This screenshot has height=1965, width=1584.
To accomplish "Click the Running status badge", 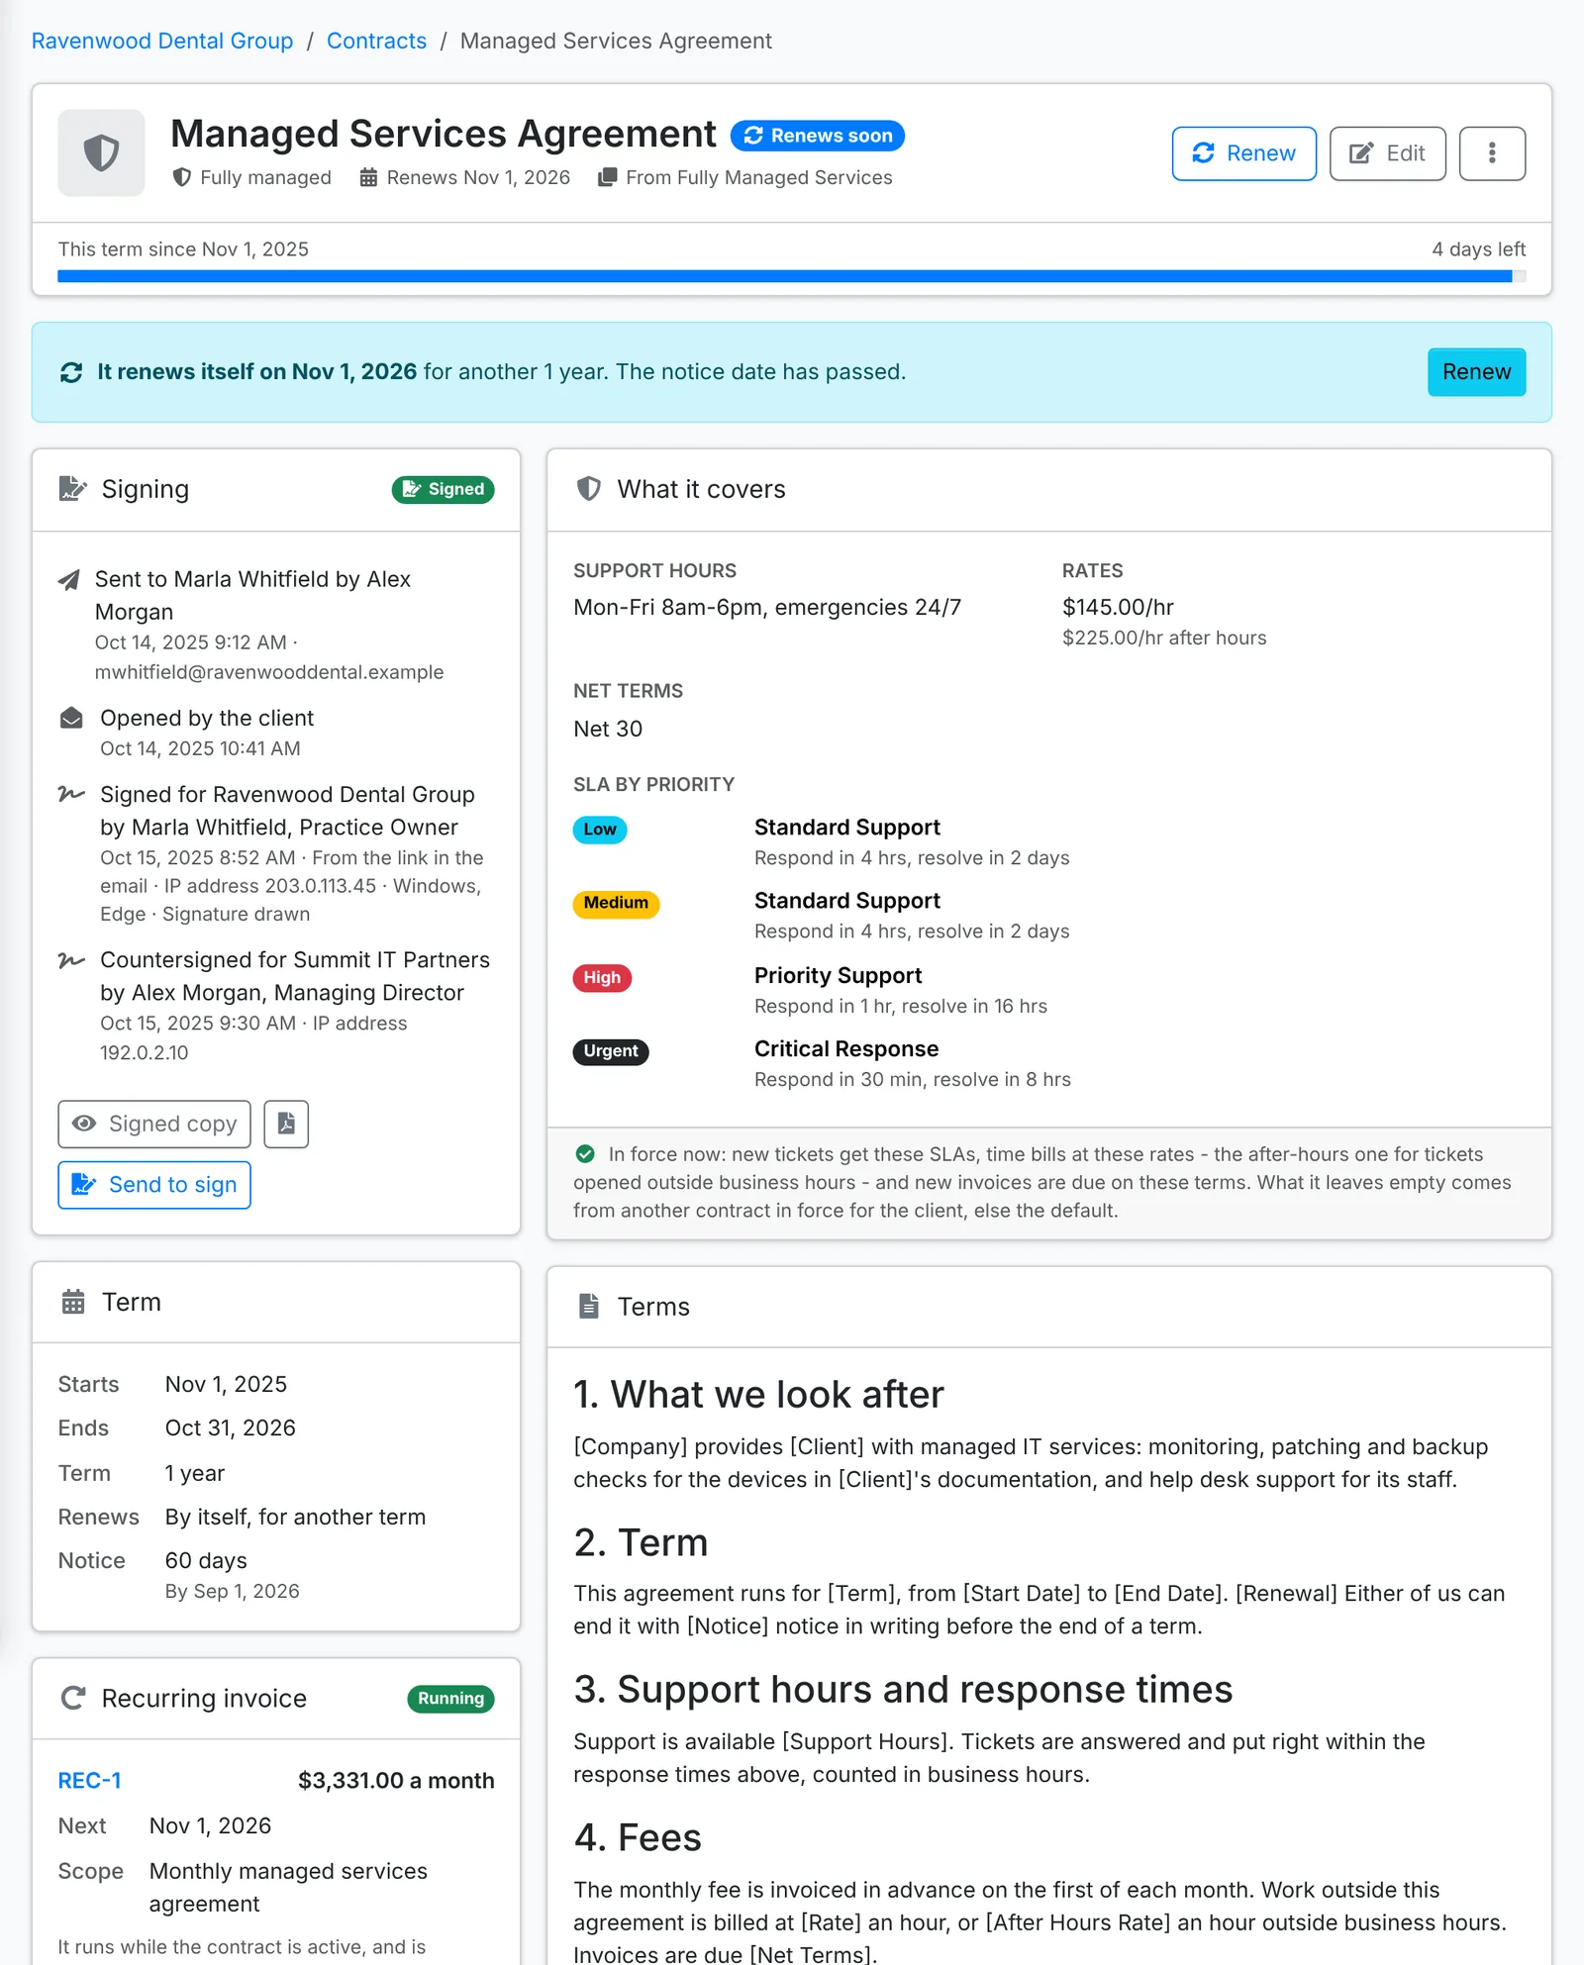I will pos(450,1699).
